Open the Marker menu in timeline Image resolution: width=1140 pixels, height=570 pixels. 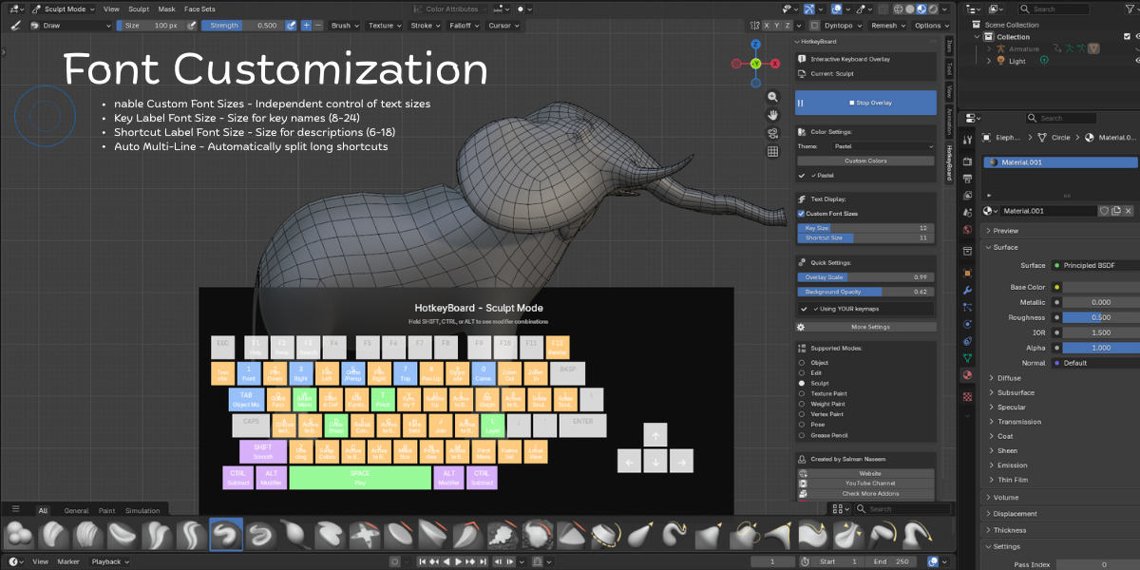coord(68,561)
